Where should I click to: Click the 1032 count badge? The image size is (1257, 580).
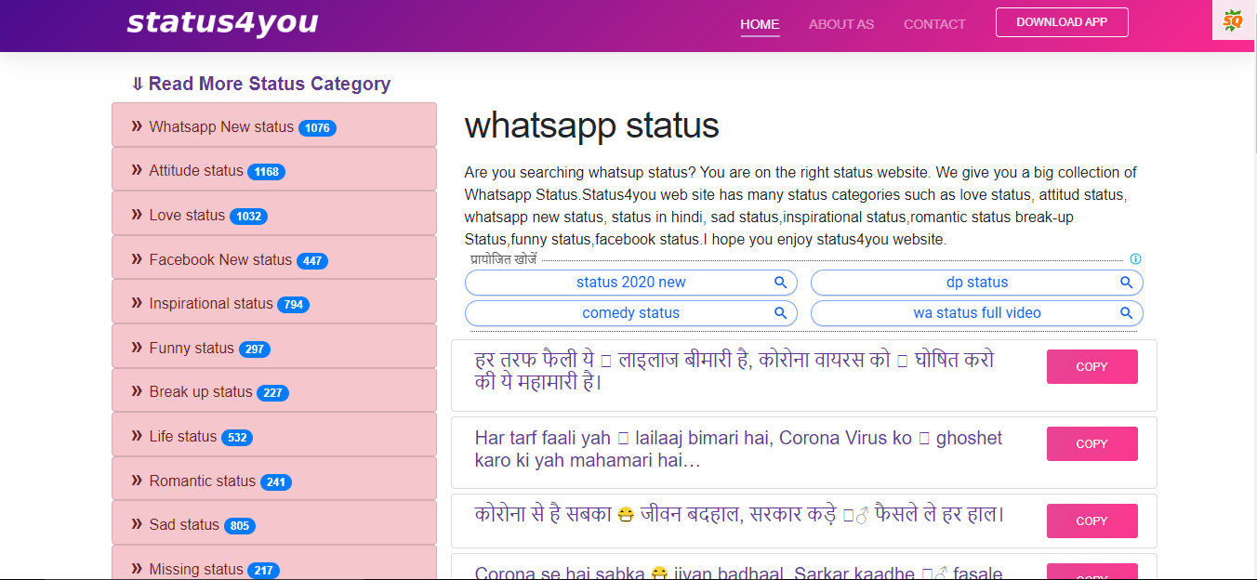(248, 217)
